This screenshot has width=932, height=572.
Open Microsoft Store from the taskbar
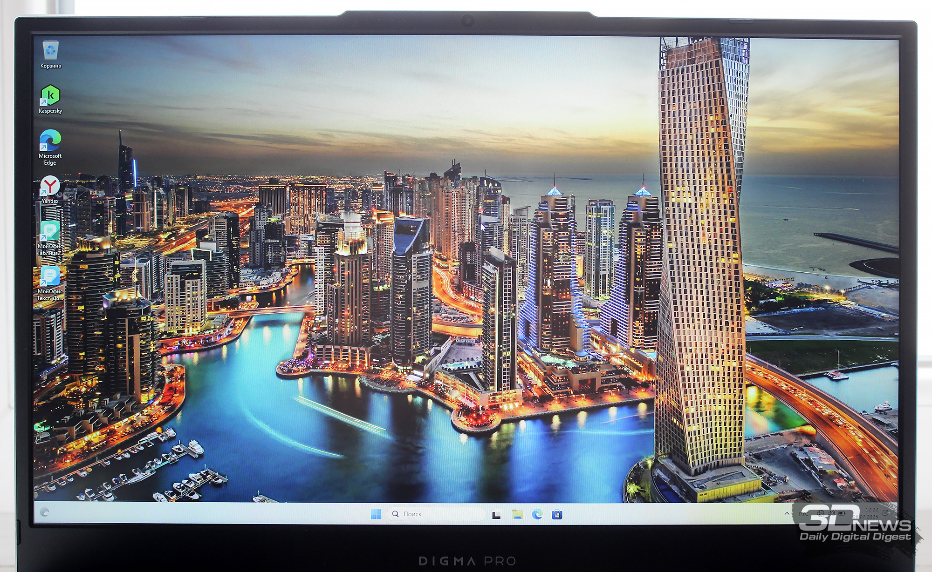click(557, 514)
